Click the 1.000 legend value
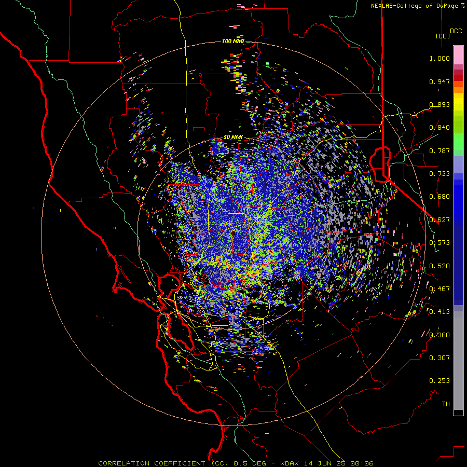 (x=439, y=58)
